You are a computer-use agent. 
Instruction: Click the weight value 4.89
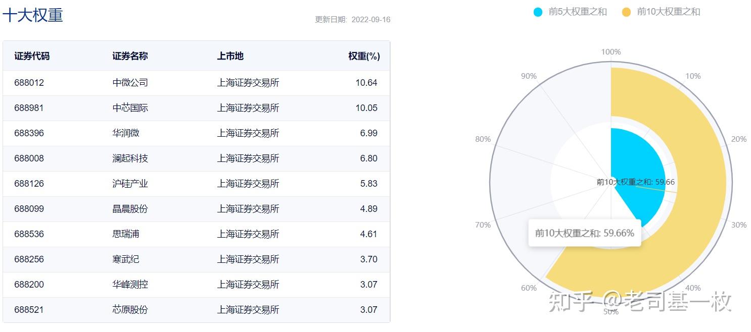pyautogui.click(x=369, y=209)
